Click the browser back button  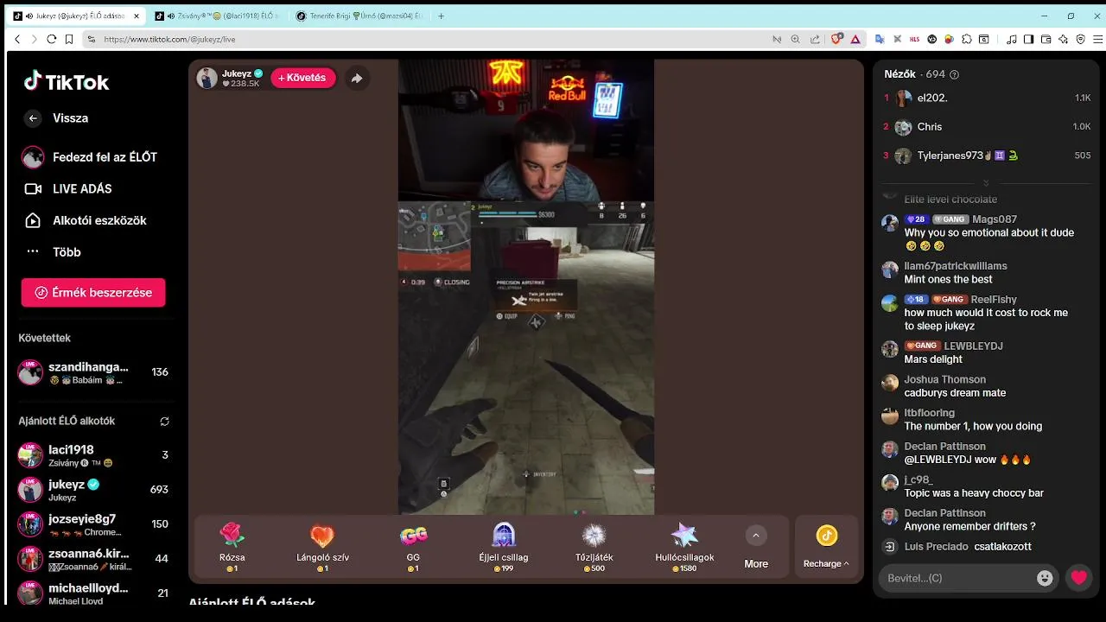[17, 39]
